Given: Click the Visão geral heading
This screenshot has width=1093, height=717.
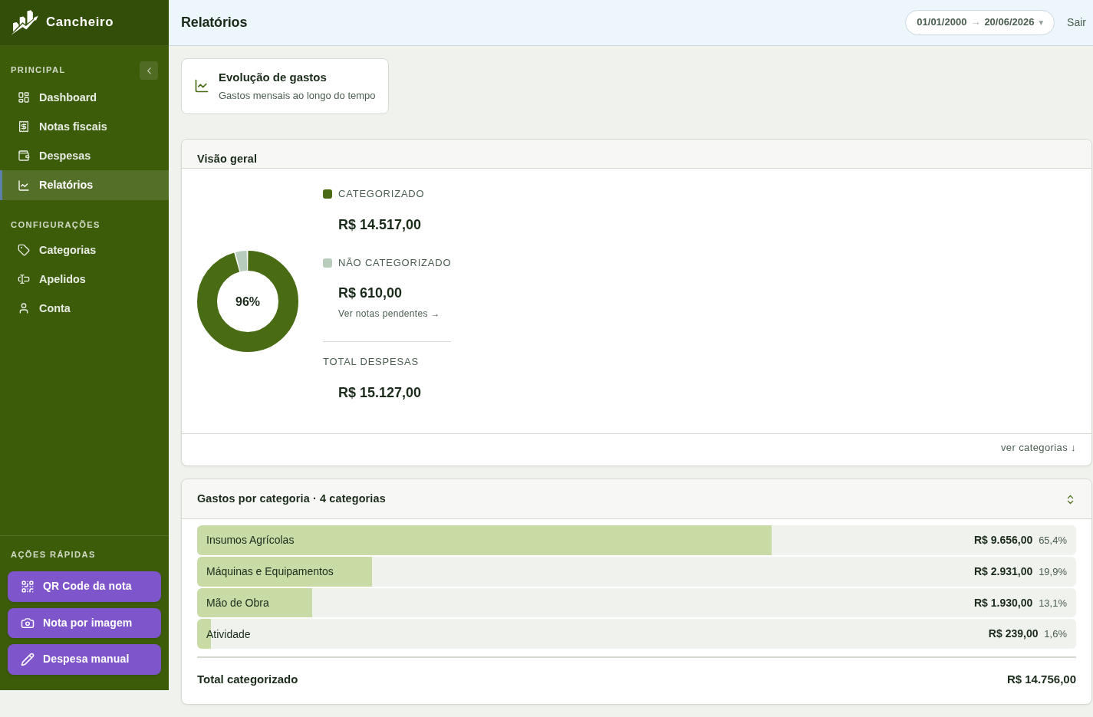Looking at the screenshot, I should pyautogui.click(x=227, y=159).
